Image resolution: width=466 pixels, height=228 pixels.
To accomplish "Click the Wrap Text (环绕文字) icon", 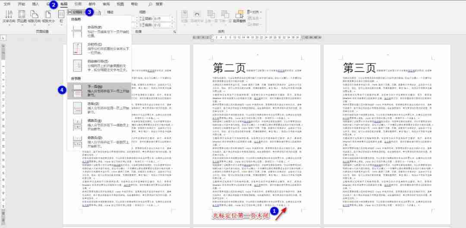I will click(x=197, y=16).
